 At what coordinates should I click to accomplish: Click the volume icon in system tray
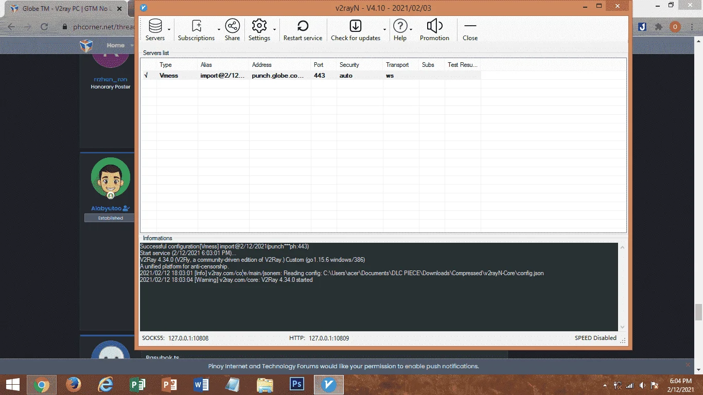pos(642,385)
